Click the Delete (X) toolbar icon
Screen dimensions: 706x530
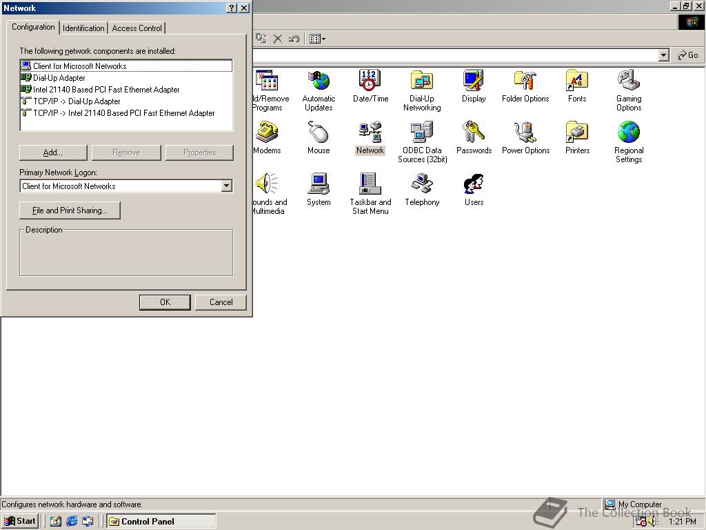tap(278, 39)
